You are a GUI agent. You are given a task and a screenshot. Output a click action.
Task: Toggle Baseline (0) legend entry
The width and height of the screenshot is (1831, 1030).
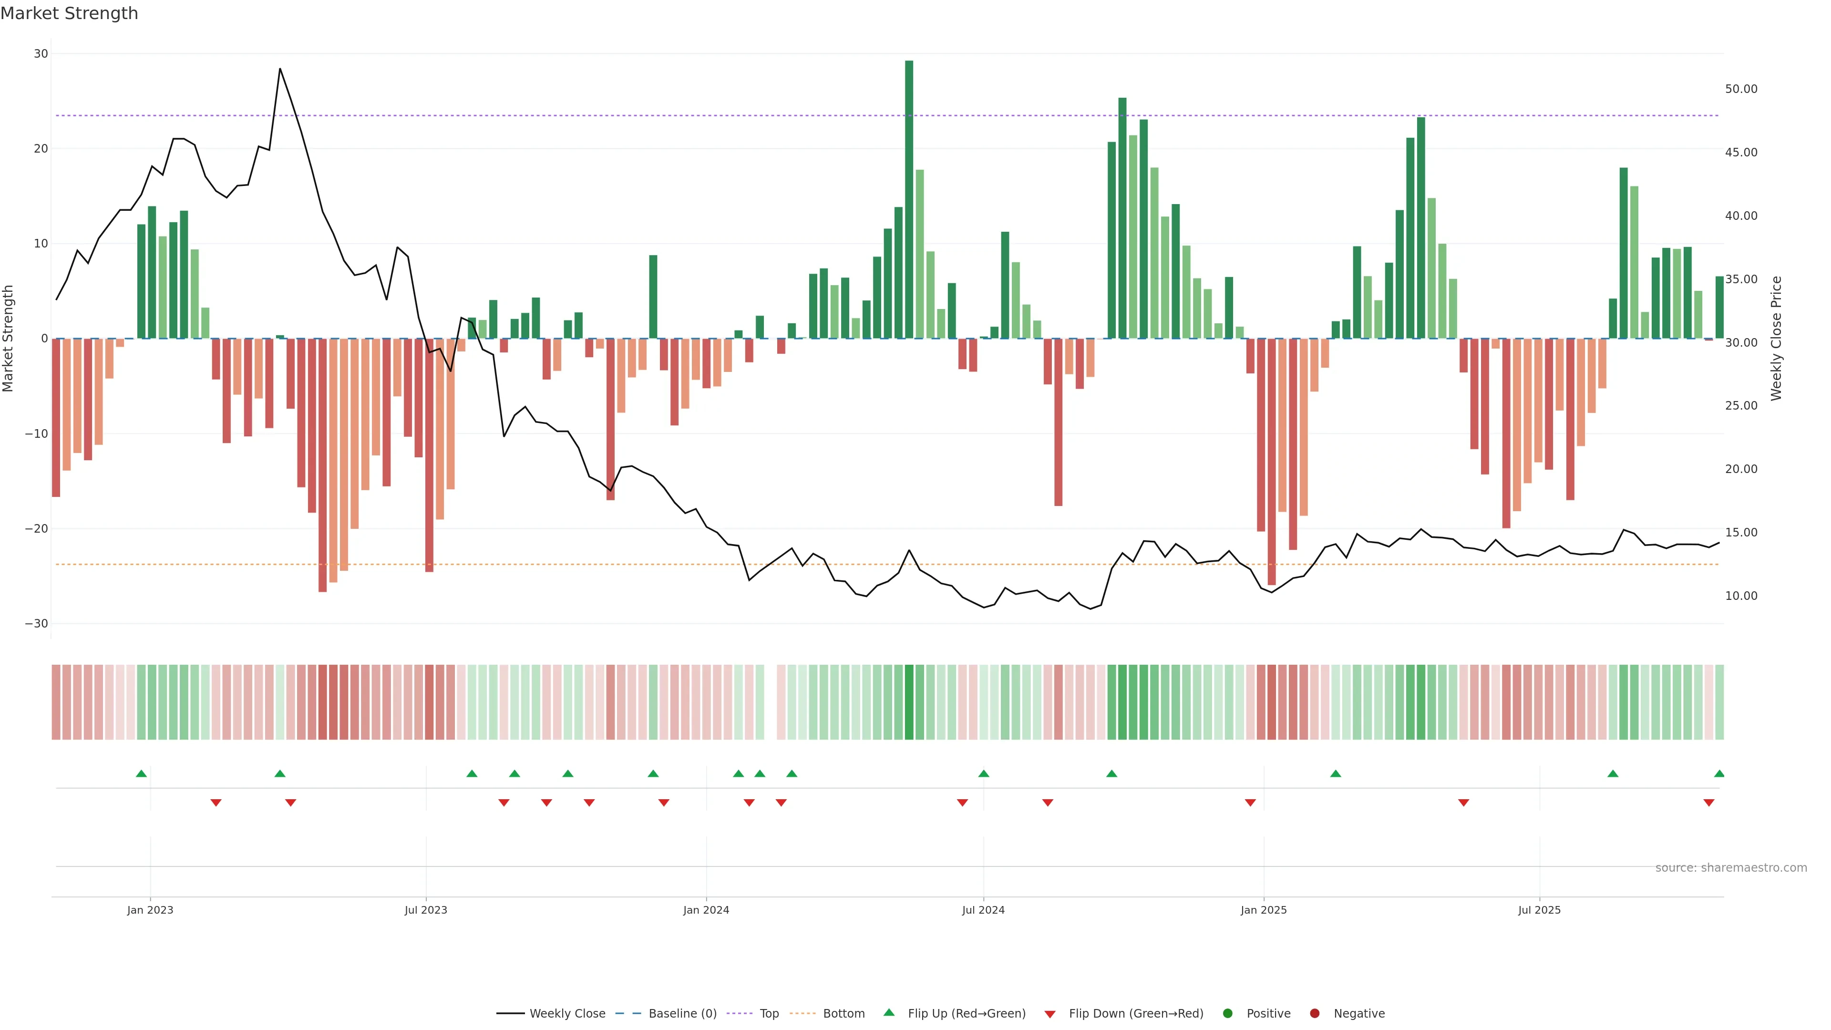[682, 1013]
